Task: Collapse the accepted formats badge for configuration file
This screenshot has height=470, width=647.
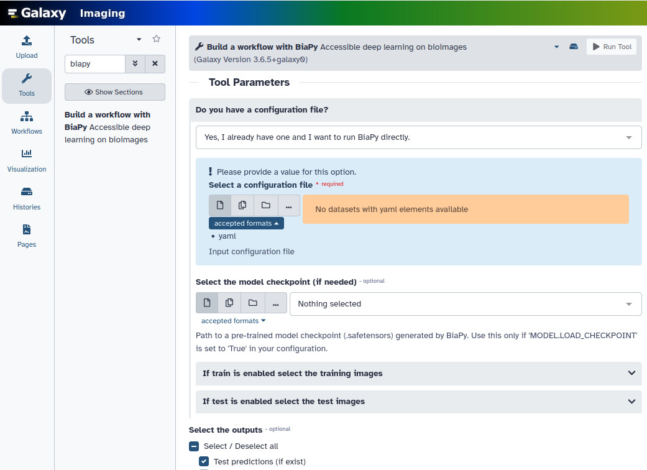Action: (246, 223)
